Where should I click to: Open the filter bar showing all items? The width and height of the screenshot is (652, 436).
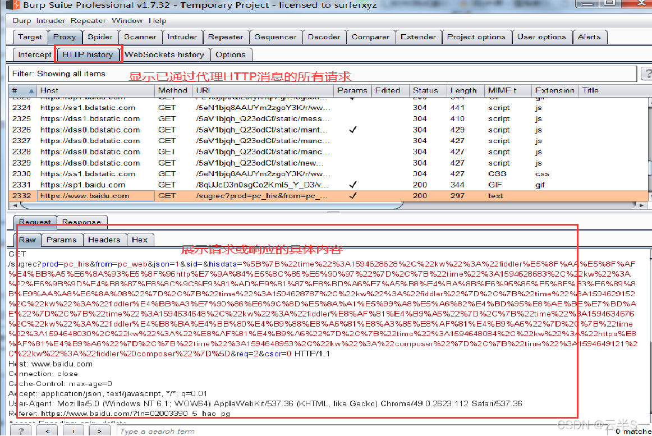tap(322, 74)
